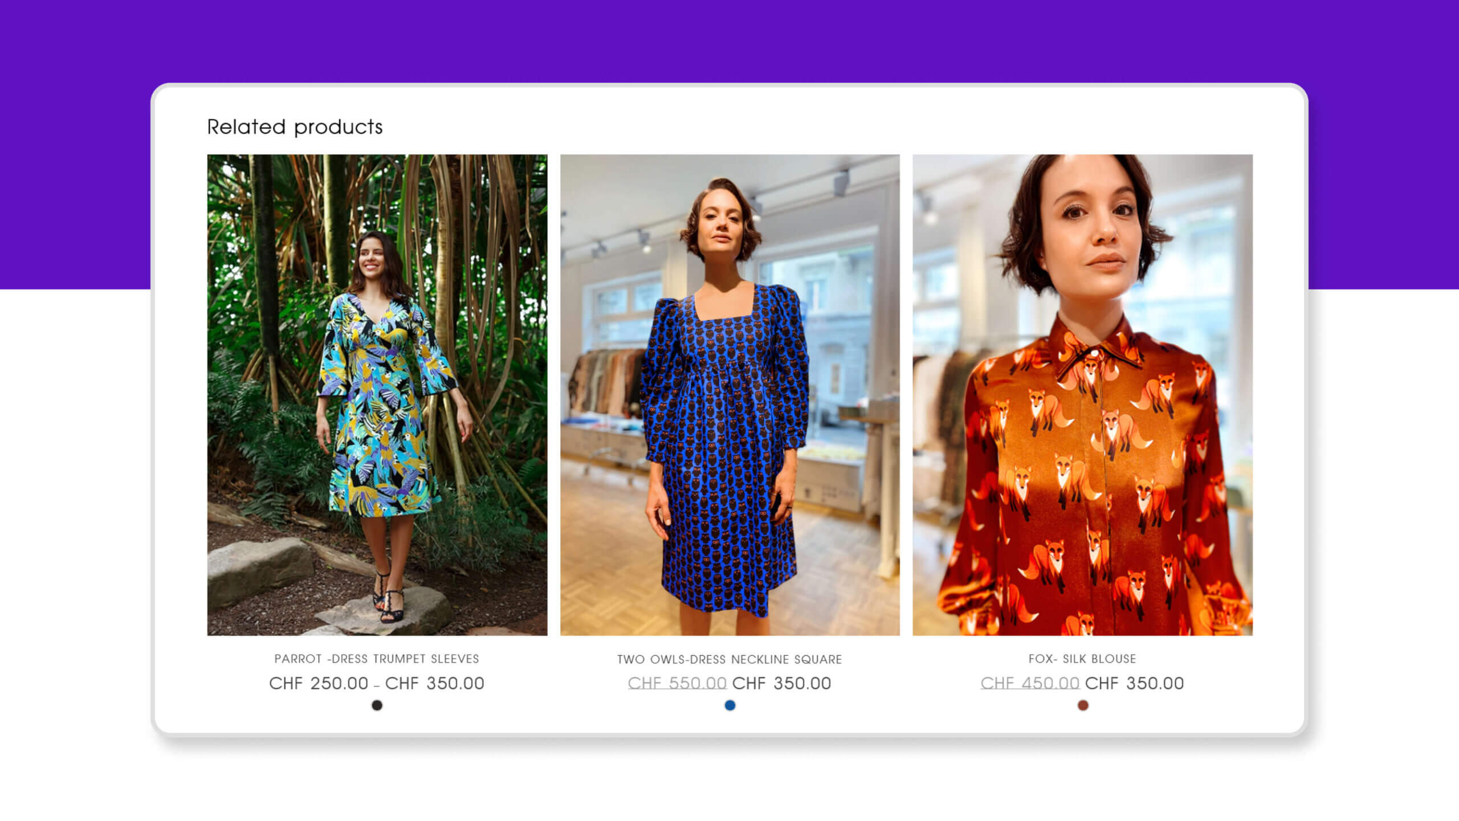Click the Two Owls-Dress Neckline Square title
Screen dimensions: 1459x821
729,659
